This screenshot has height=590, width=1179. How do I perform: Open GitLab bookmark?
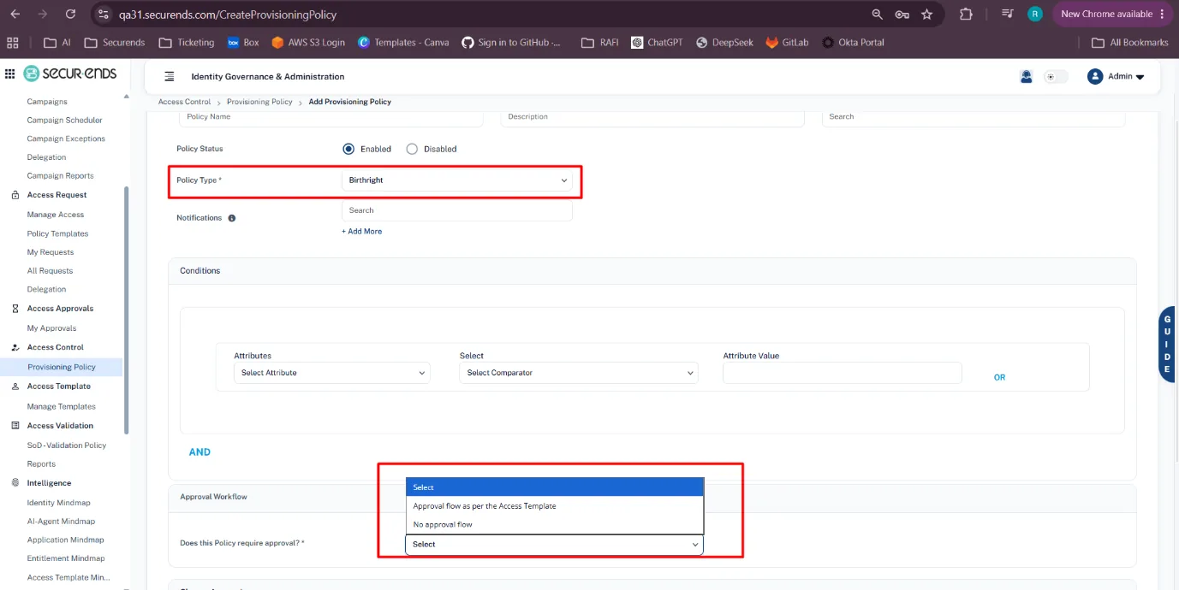[787, 42]
